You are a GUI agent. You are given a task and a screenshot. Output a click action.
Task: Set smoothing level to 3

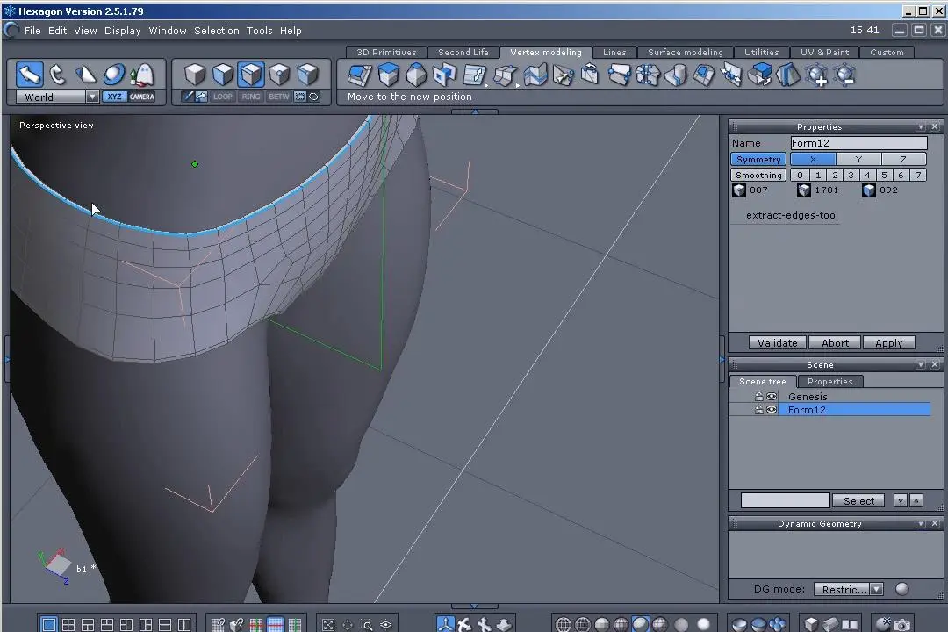click(851, 175)
